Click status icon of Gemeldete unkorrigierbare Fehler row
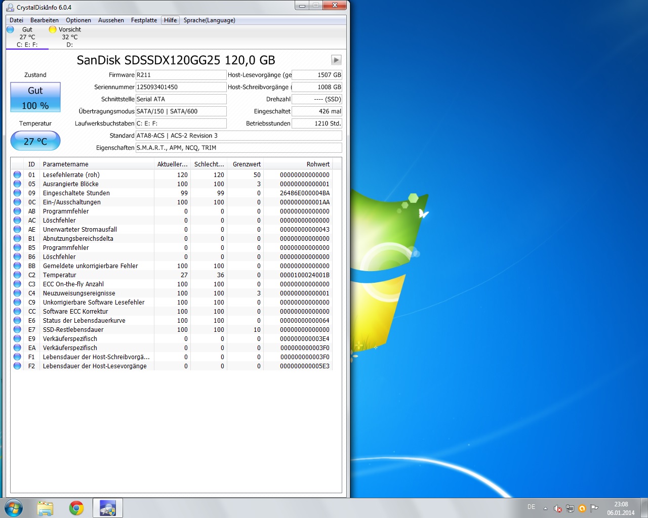 [17, 266]
